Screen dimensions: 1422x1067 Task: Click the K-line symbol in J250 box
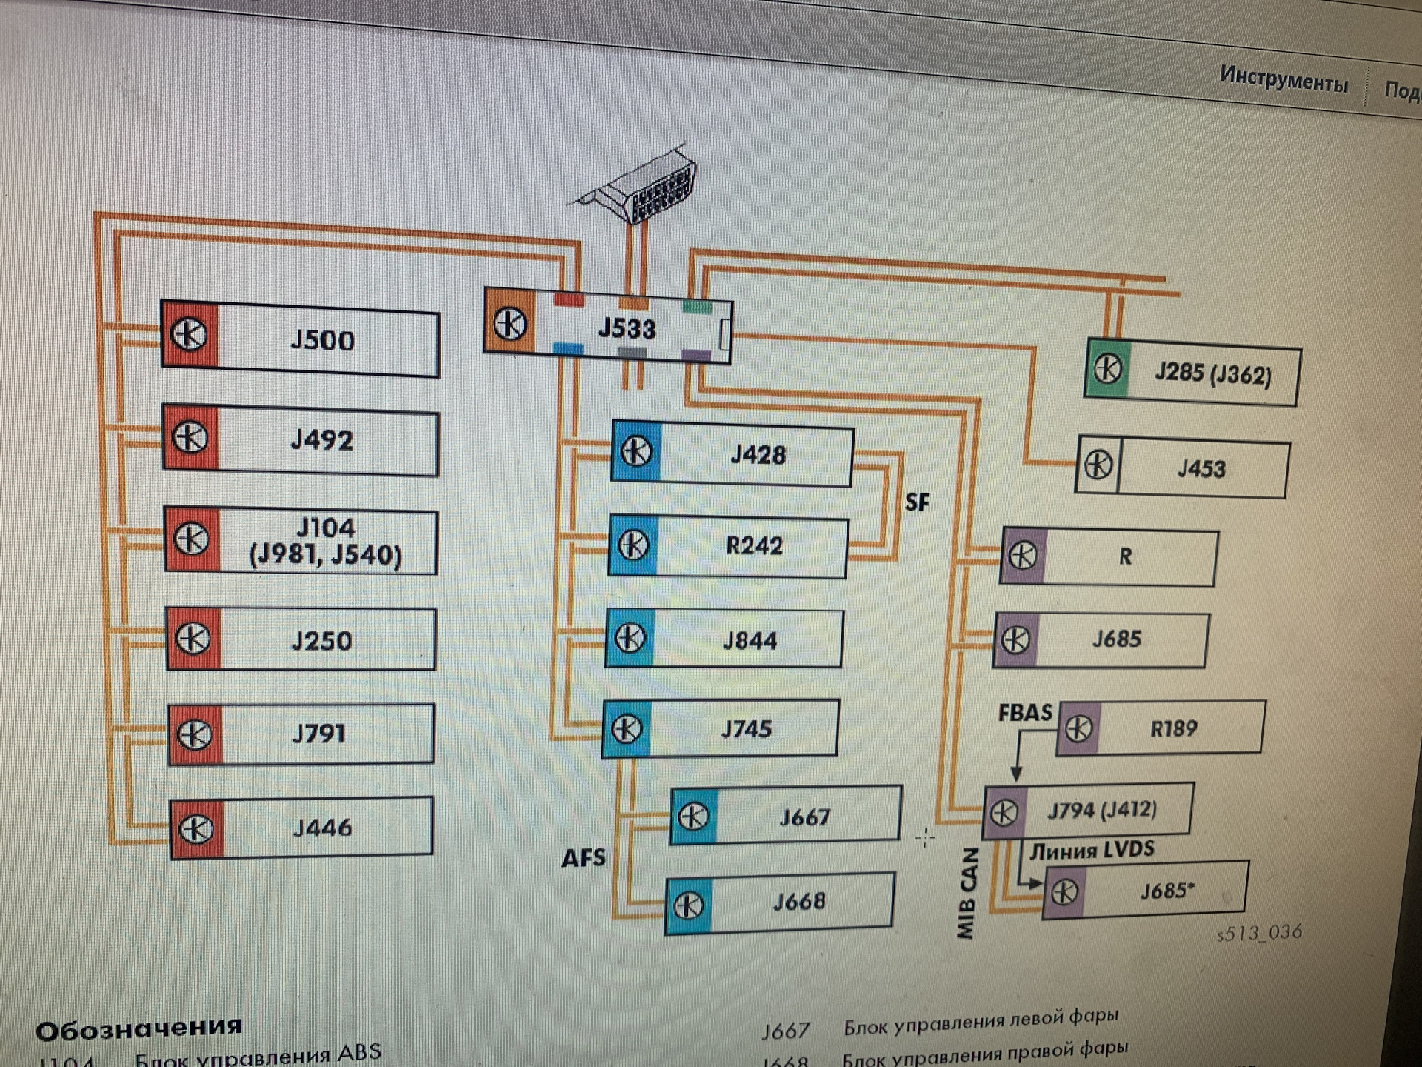193,638
